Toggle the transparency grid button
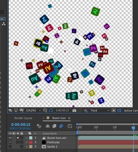This screenshot has width=138, height=152. tap(119, 111)
